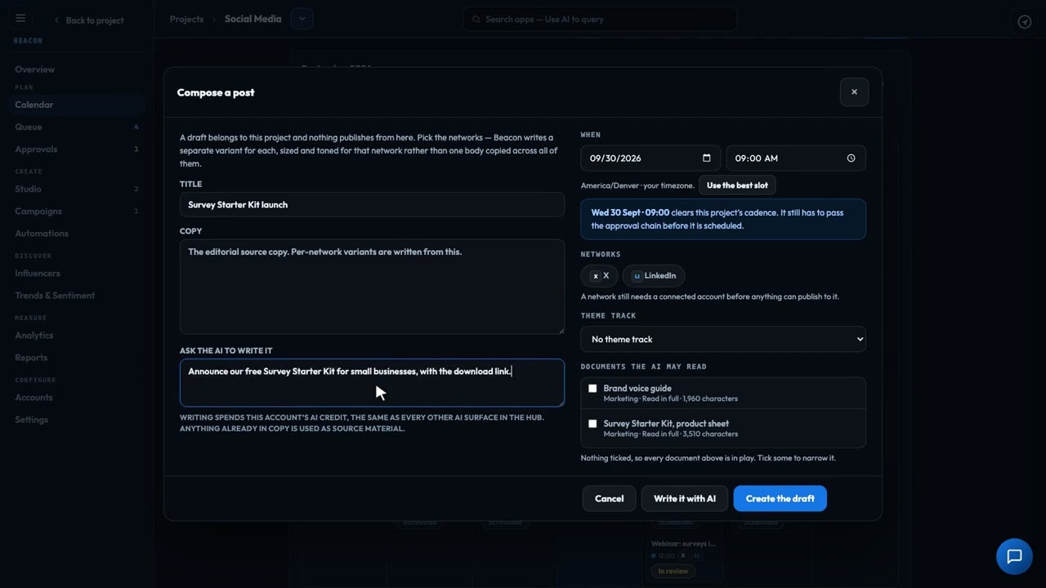Screen dimensions: 1046x588
Task: Open the time picker clock icon
Action: (x=851, y=158)
